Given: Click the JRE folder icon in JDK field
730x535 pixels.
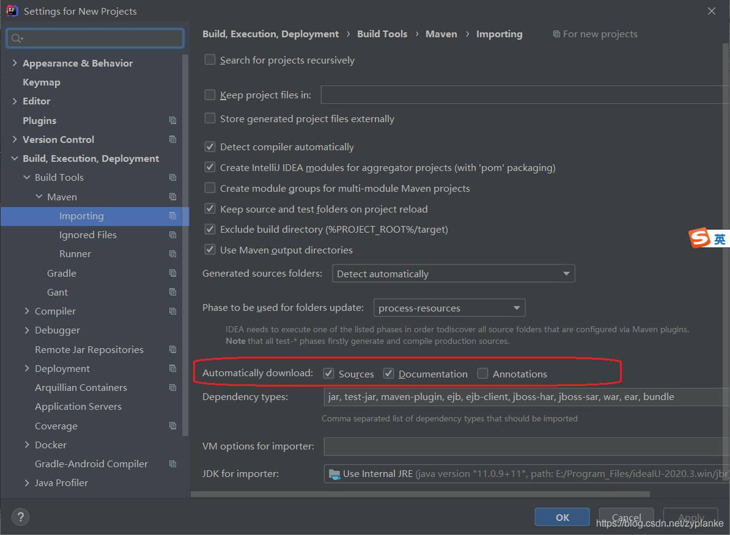Looking at the screenshot, I should pos(334,473).
